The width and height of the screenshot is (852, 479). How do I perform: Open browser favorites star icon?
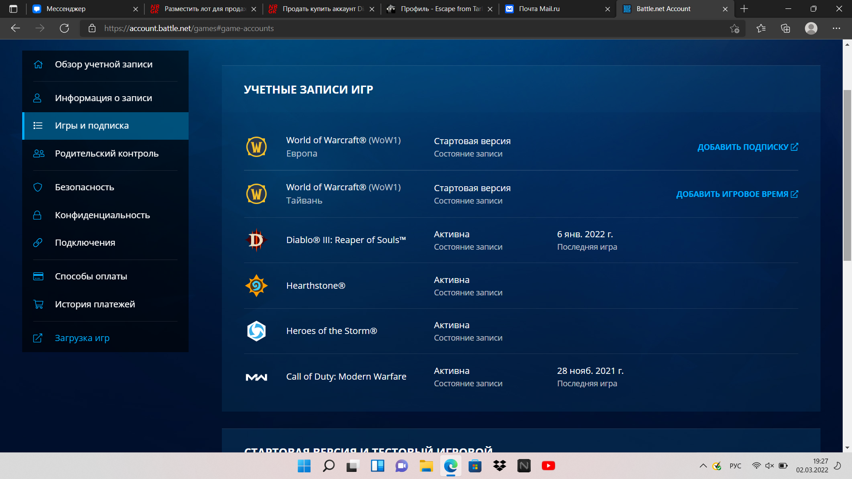[x=761, y=28]
